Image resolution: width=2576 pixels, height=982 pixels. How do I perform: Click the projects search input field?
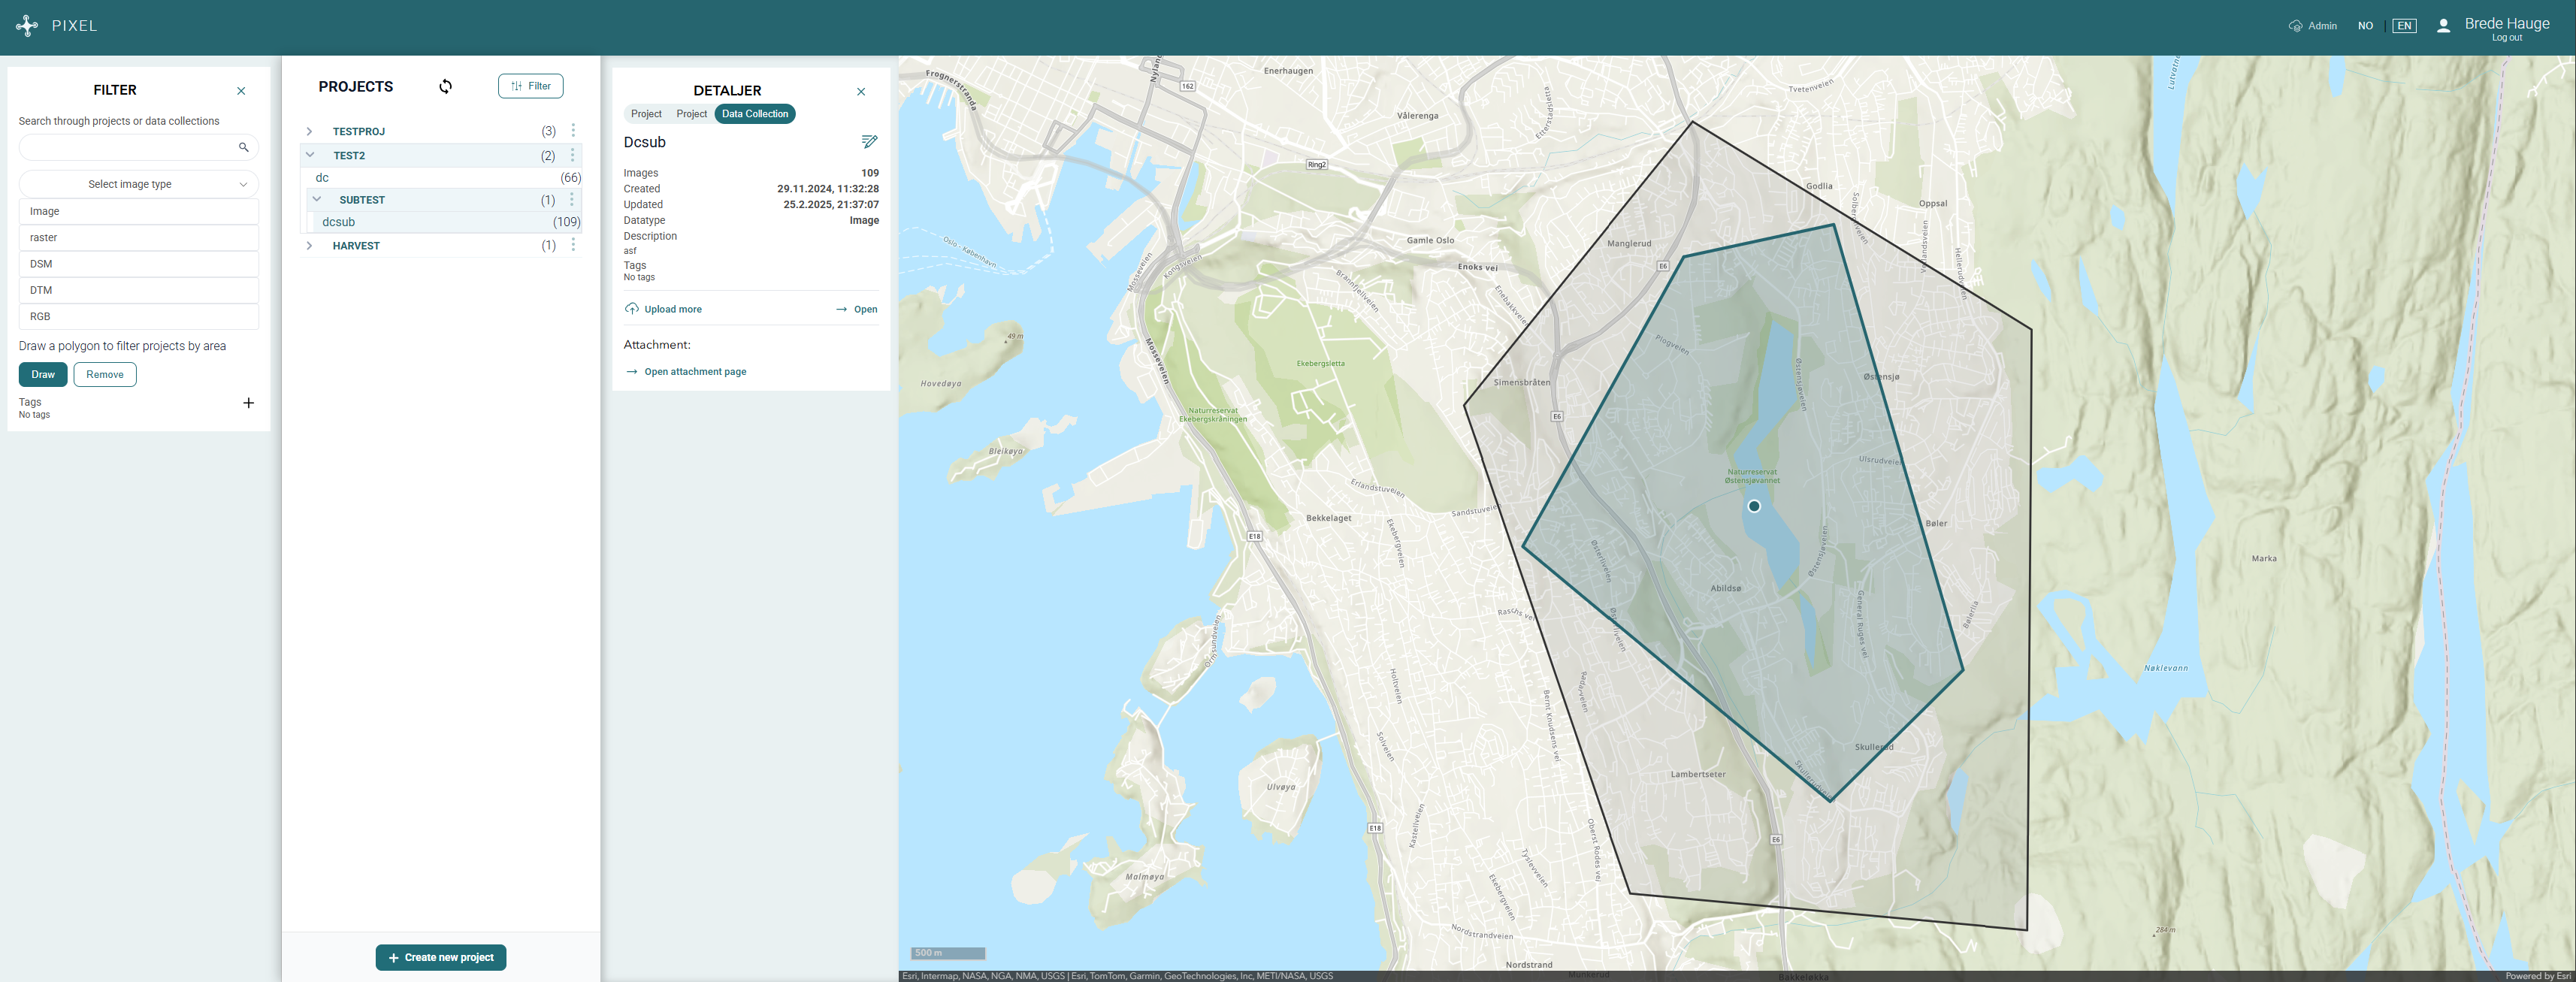coord(128,147)
